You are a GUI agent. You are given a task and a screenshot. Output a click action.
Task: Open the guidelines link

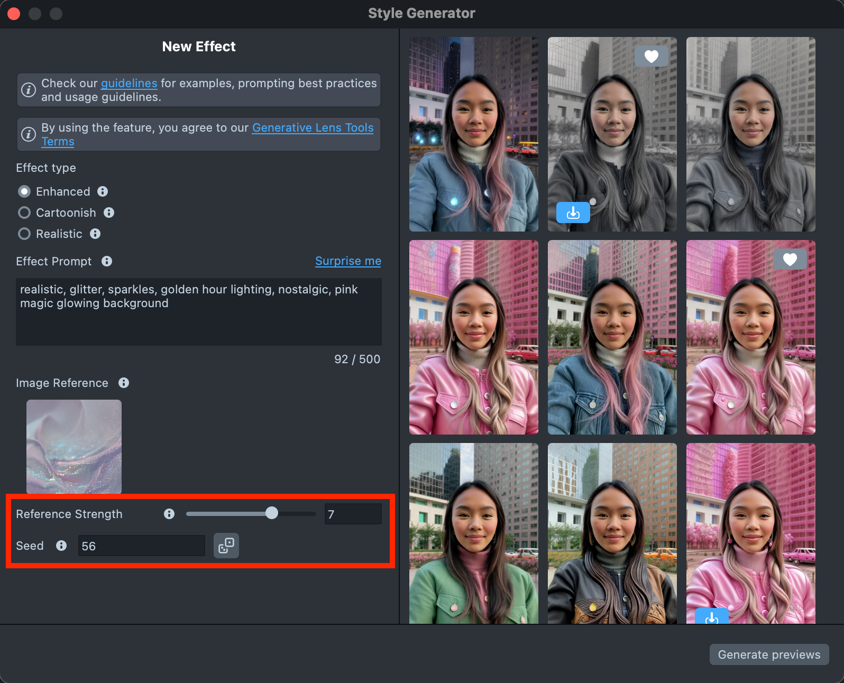[129, 84]
